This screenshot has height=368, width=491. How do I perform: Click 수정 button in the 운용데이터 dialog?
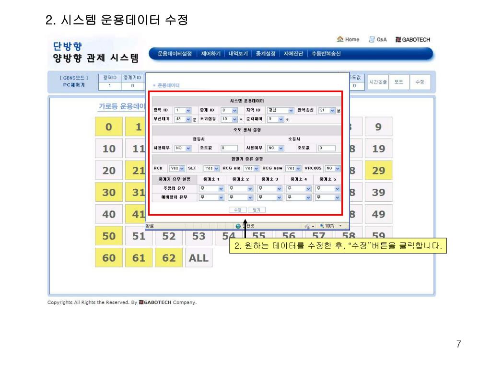click(x=238, y=210)
